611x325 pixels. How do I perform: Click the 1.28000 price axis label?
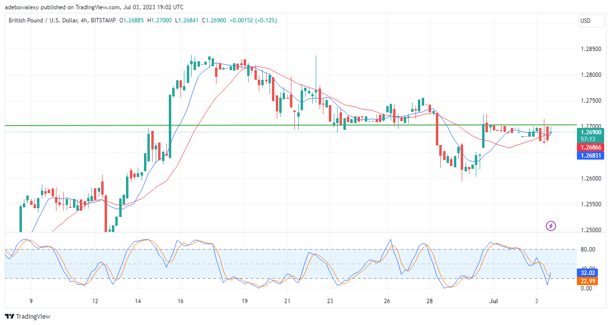(591, 75)
